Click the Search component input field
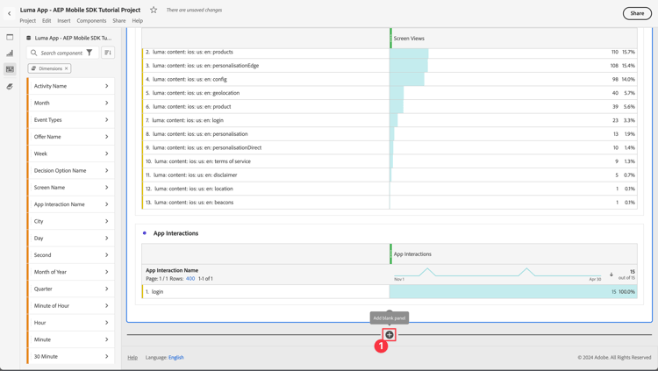658x371 pixels. coord(62,53)
